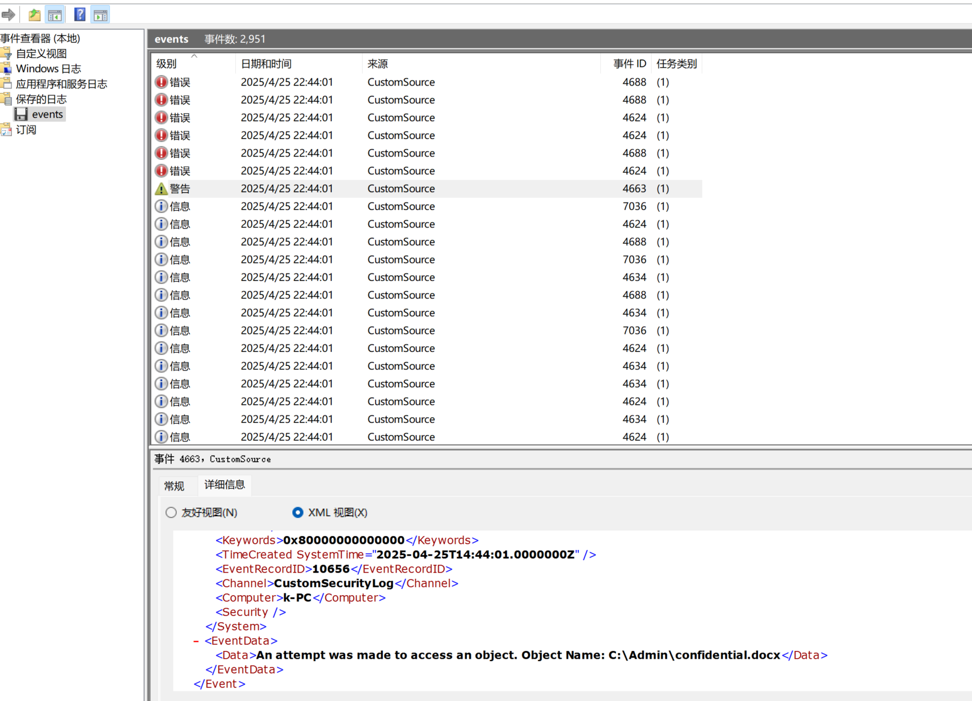Select 保存的日志 in the tree
This screenshot has width=972, height=701.
pyautogui.click(x=41, y=99)
